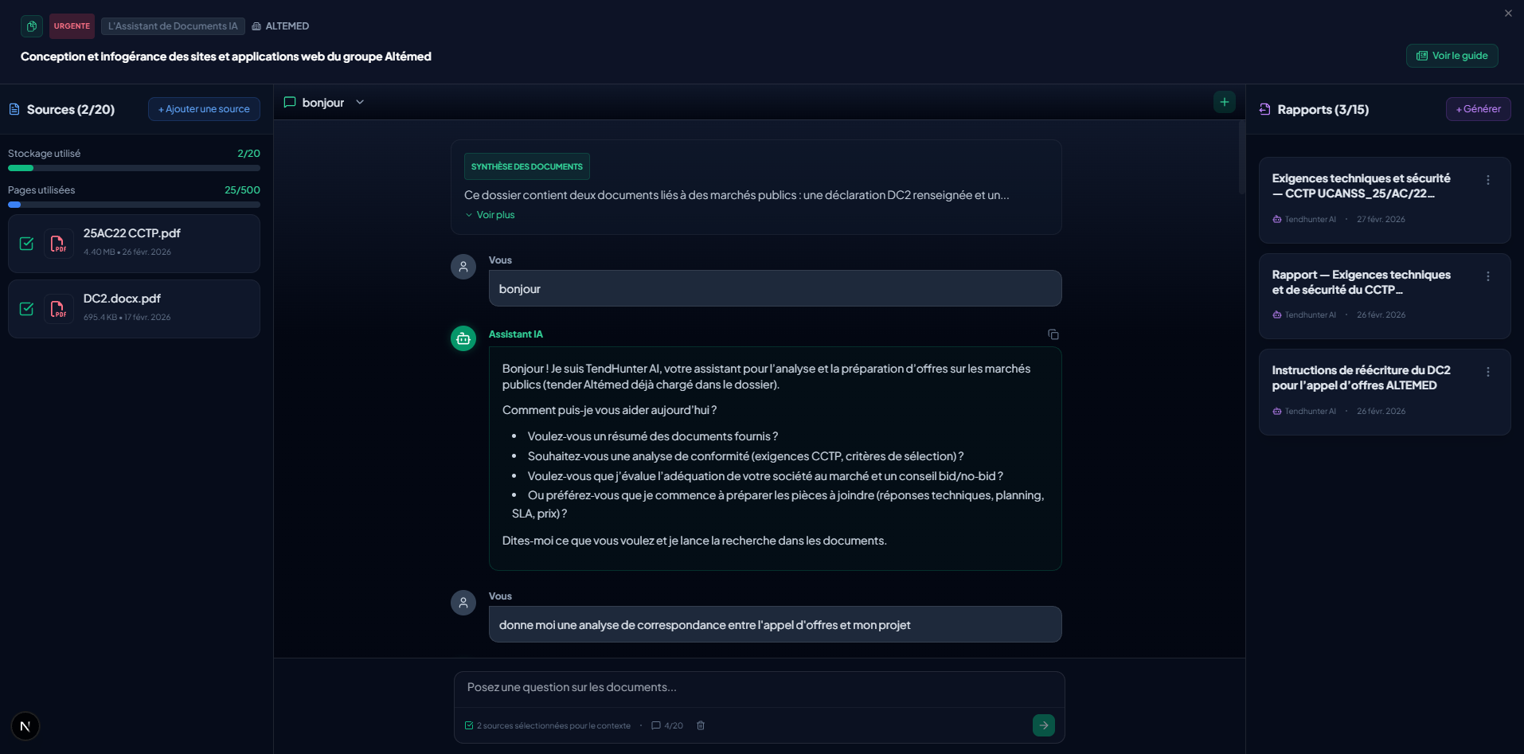Image resolution: width=1524 pixels, height=754 pixels.
Task: Open options for Rapport — Exigences techniques report
Action: tap(1487, 276)
